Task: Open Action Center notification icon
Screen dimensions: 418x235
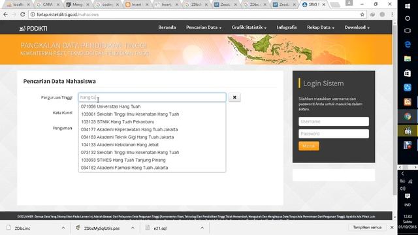Action: point(408,196)
